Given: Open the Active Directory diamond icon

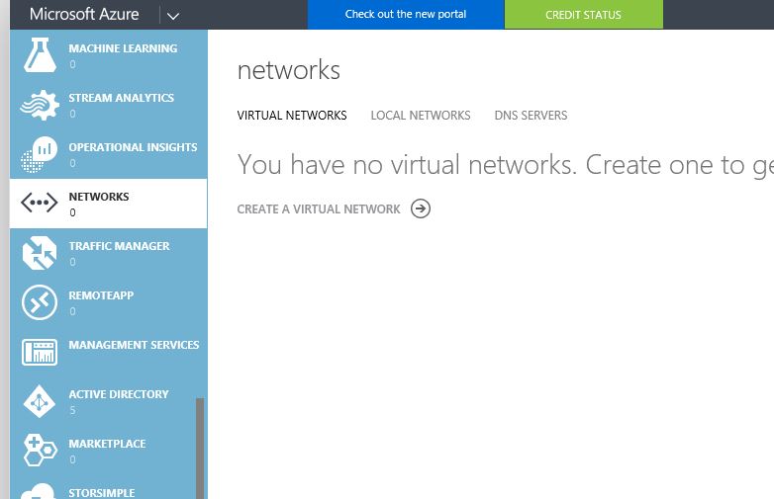Looking at the screenshot, I should [40, 402].
